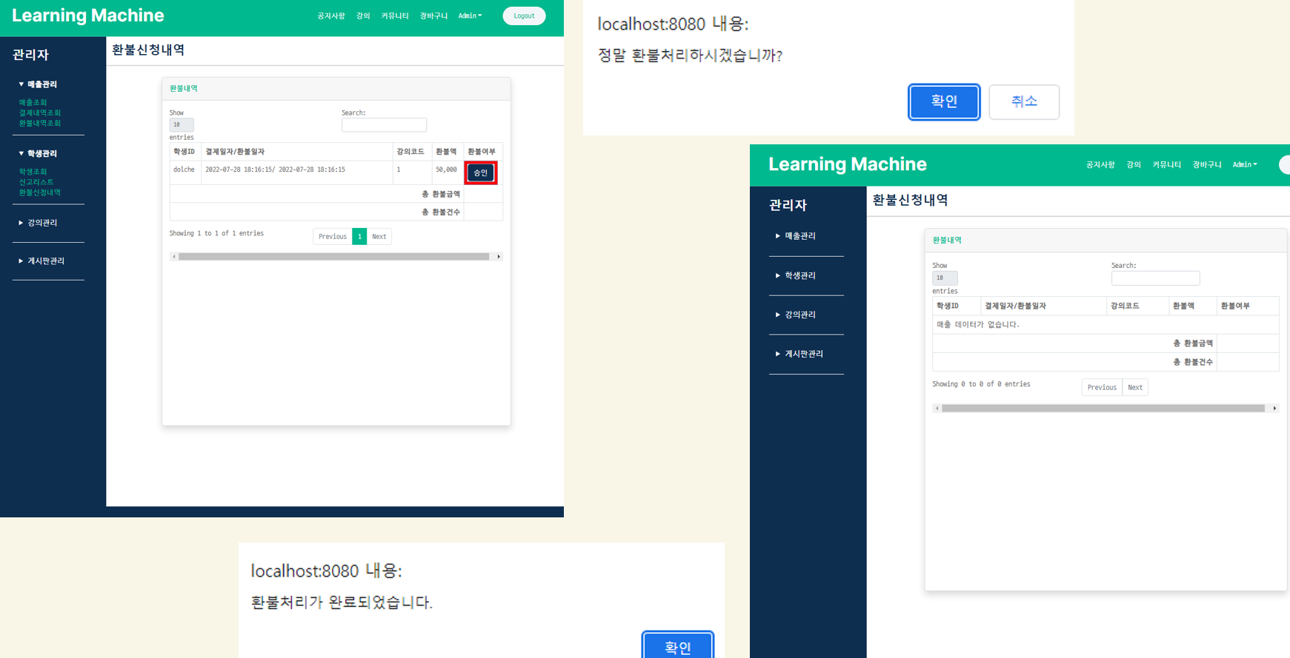
Task: Click Next in the left window pagination
Action: (379, 236)
